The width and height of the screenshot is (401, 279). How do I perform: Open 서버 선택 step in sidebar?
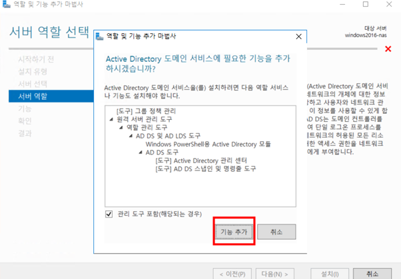click(x=33, y=84)
